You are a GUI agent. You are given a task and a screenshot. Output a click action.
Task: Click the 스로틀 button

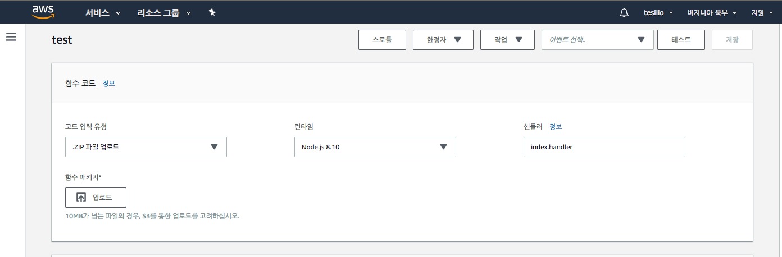pos(382,40)
